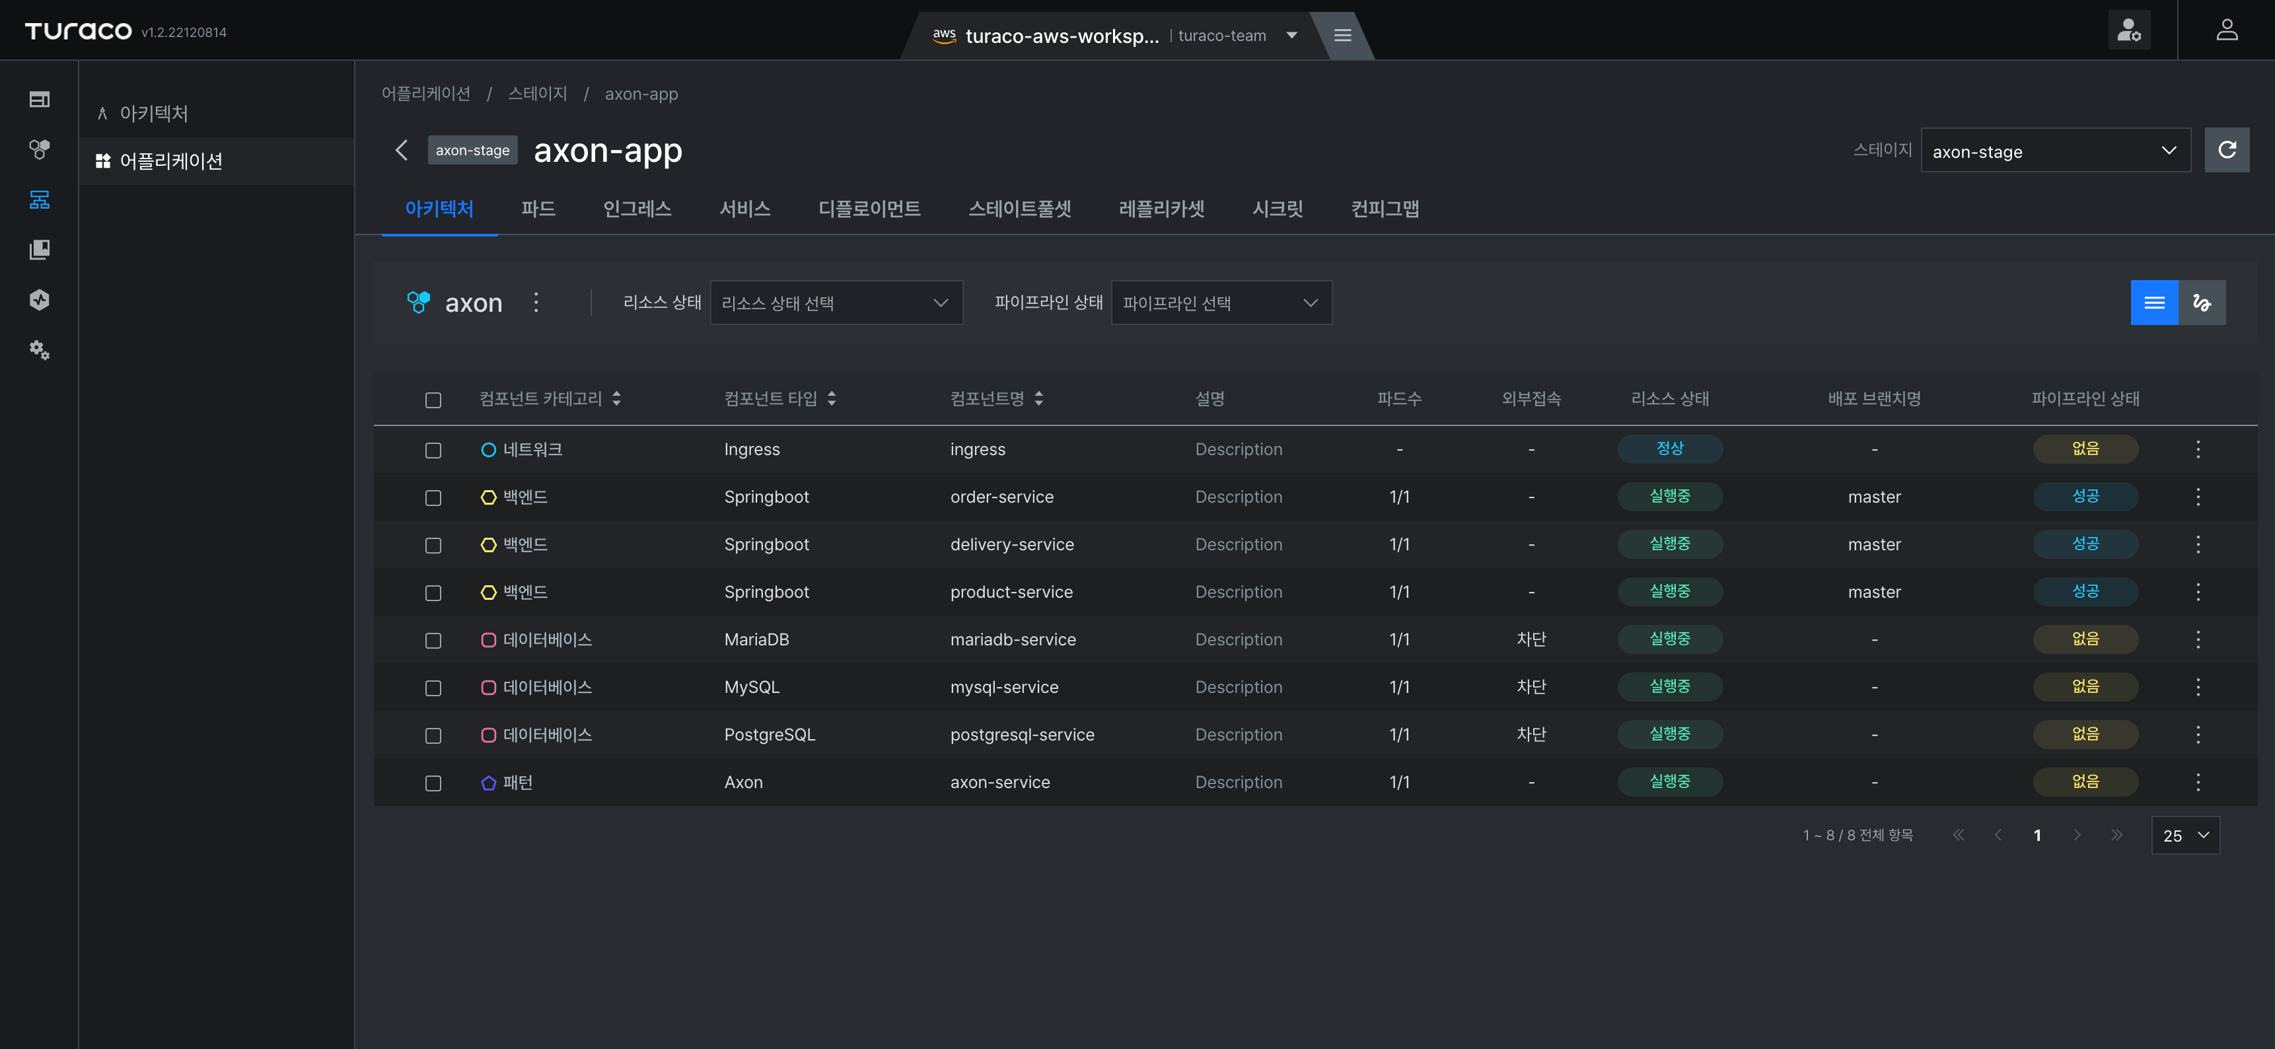This screenshot has width=2275, height=1049.
Task: Jump to the first page
Action: (x=1958, y=836)
